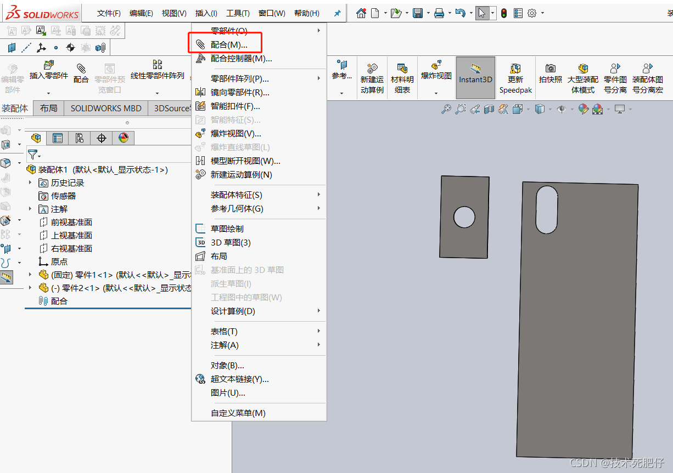Expand the 注解 tree node
The image size is (673, 473).
pyautogui.click(x=31, y=209)
